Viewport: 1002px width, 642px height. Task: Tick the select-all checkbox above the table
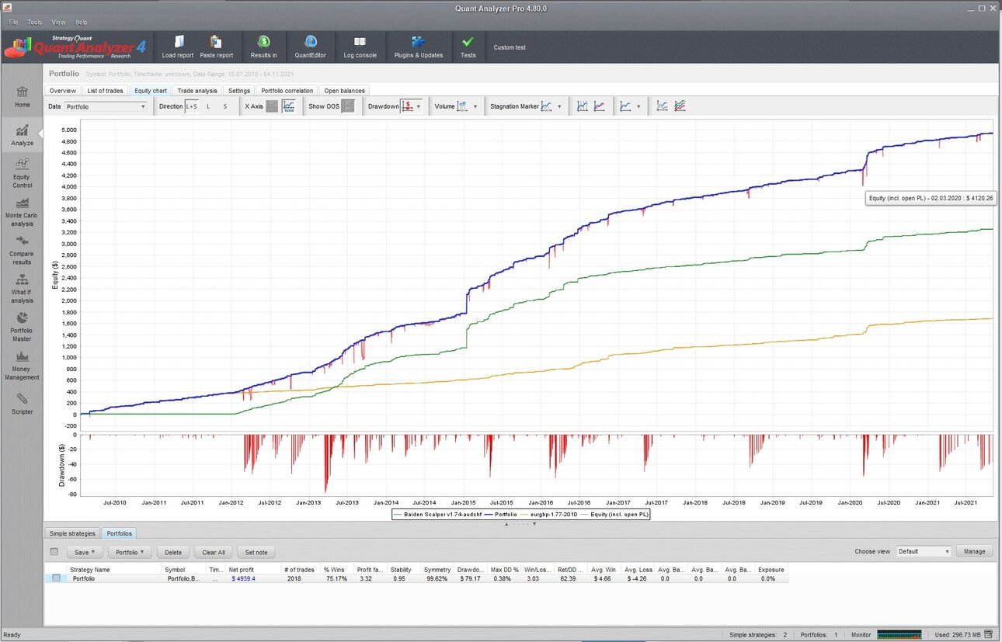(54, 552)
